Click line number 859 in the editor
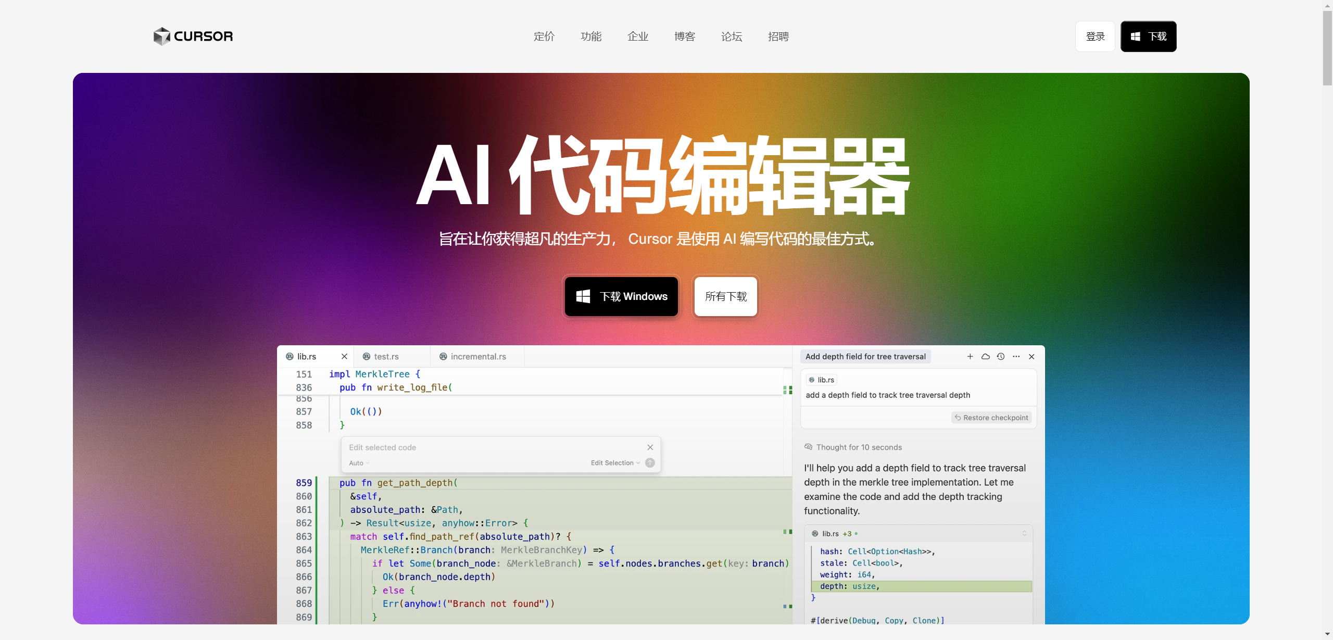Viewport: 1333px width, 640px height. [304, 483]
